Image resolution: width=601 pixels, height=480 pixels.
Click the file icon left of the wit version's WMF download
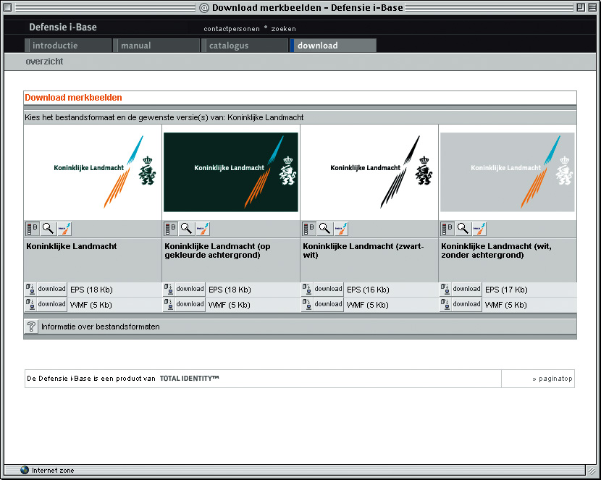pos(445,305)
